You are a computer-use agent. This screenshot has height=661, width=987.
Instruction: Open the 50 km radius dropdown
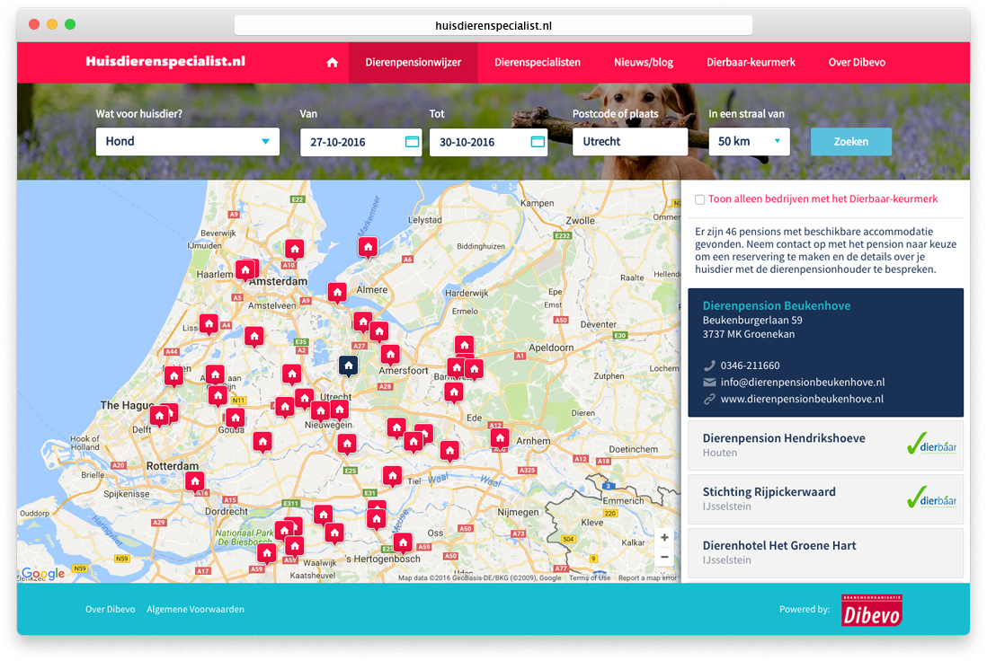(x=749, y=142)
